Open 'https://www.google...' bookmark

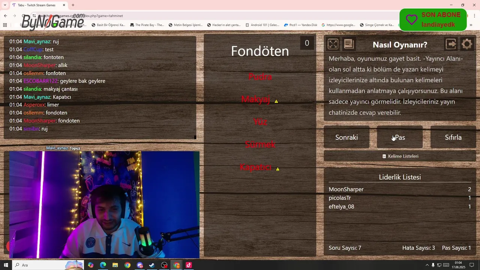(x=338, y=25)
